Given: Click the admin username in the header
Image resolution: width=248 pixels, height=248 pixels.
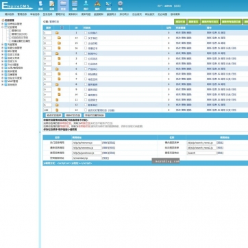Looking at the screenshot, I should click(x=168, y=5).
